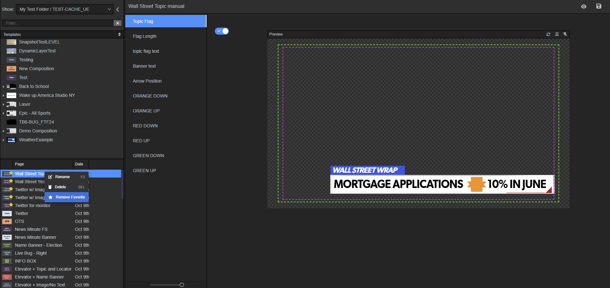The width and height of the screenshot is (610, 288).
Task: Toggle the Topic Flag switch off
Action: point(222,31)
